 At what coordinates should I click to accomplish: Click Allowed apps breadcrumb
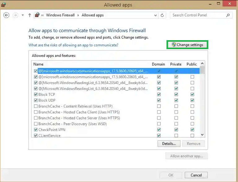93,15
